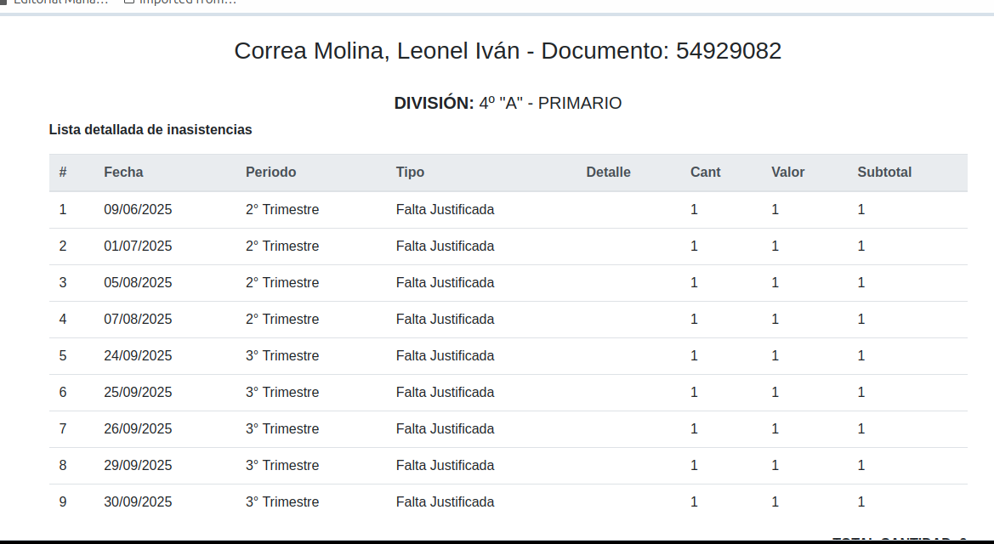The height and width of the screenshot is (544, 994).
Task: Click the DIVISIÓN 4º "A" - PRIMARIO heading
Action: (508, 104)
